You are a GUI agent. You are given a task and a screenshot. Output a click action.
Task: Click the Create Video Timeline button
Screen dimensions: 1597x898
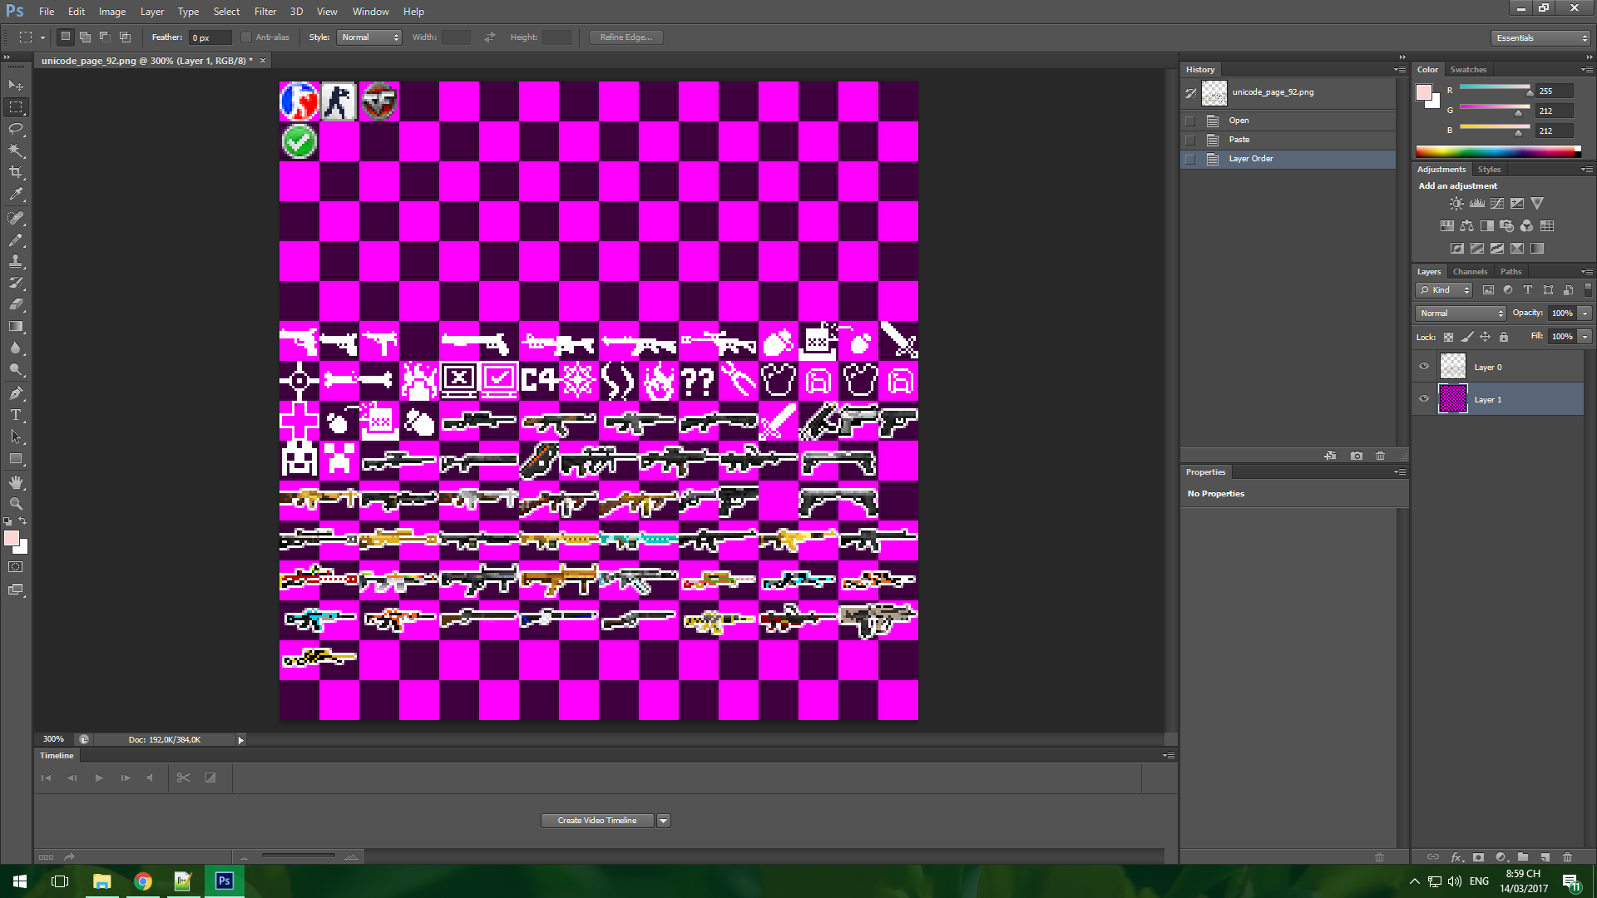[x=597, y=821]
